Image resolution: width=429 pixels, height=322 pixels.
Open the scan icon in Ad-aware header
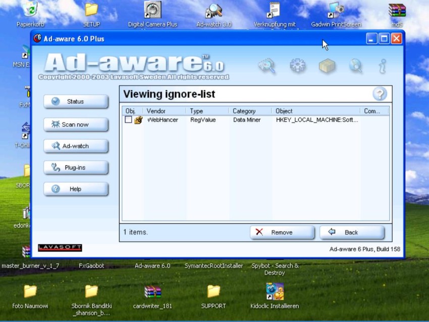coord(267,66)
